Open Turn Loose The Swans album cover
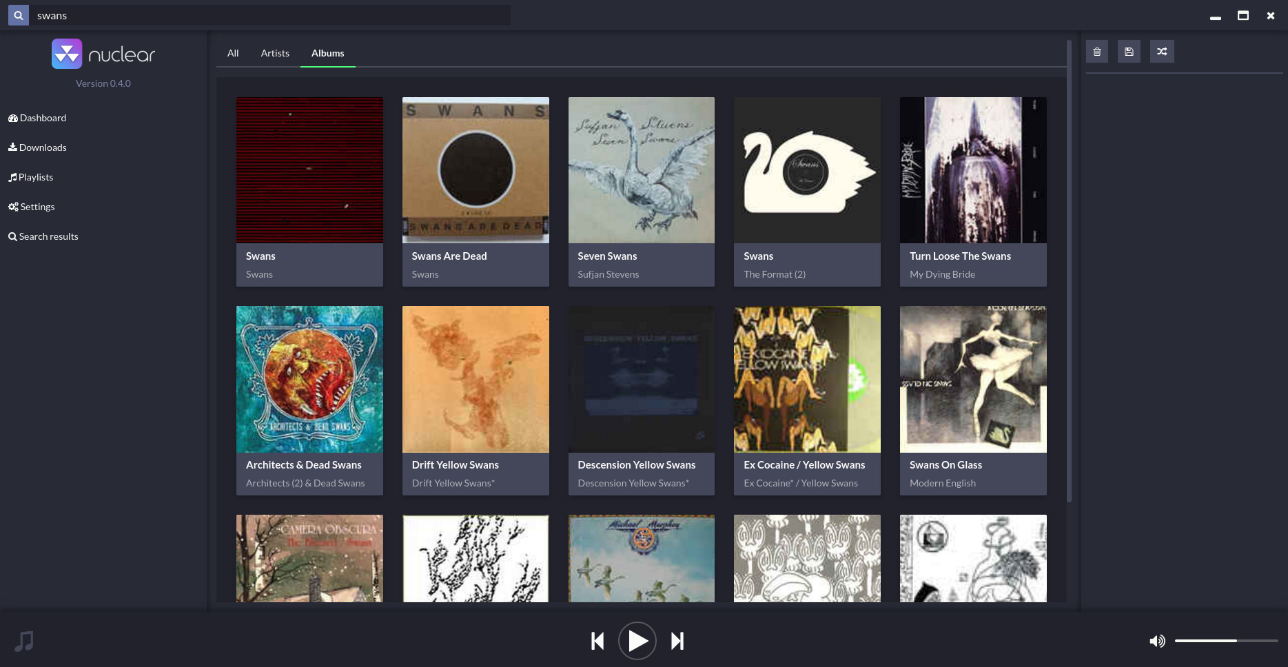 (x=973, y=170)
